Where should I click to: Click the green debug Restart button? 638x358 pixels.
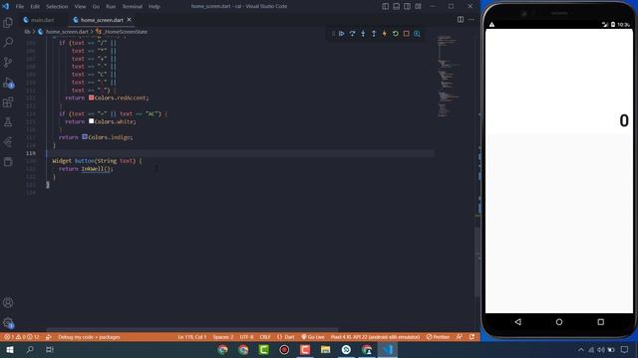click(395, 34)
